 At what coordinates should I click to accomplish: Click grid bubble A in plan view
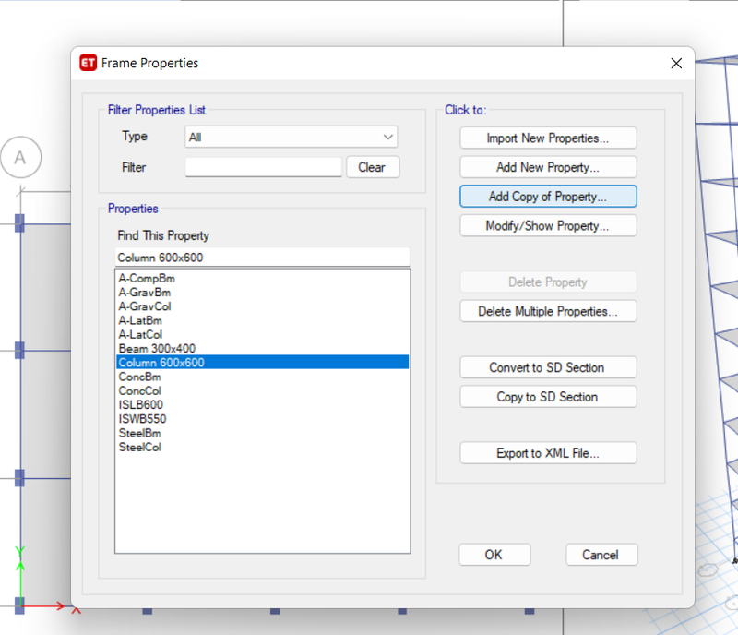20,157
